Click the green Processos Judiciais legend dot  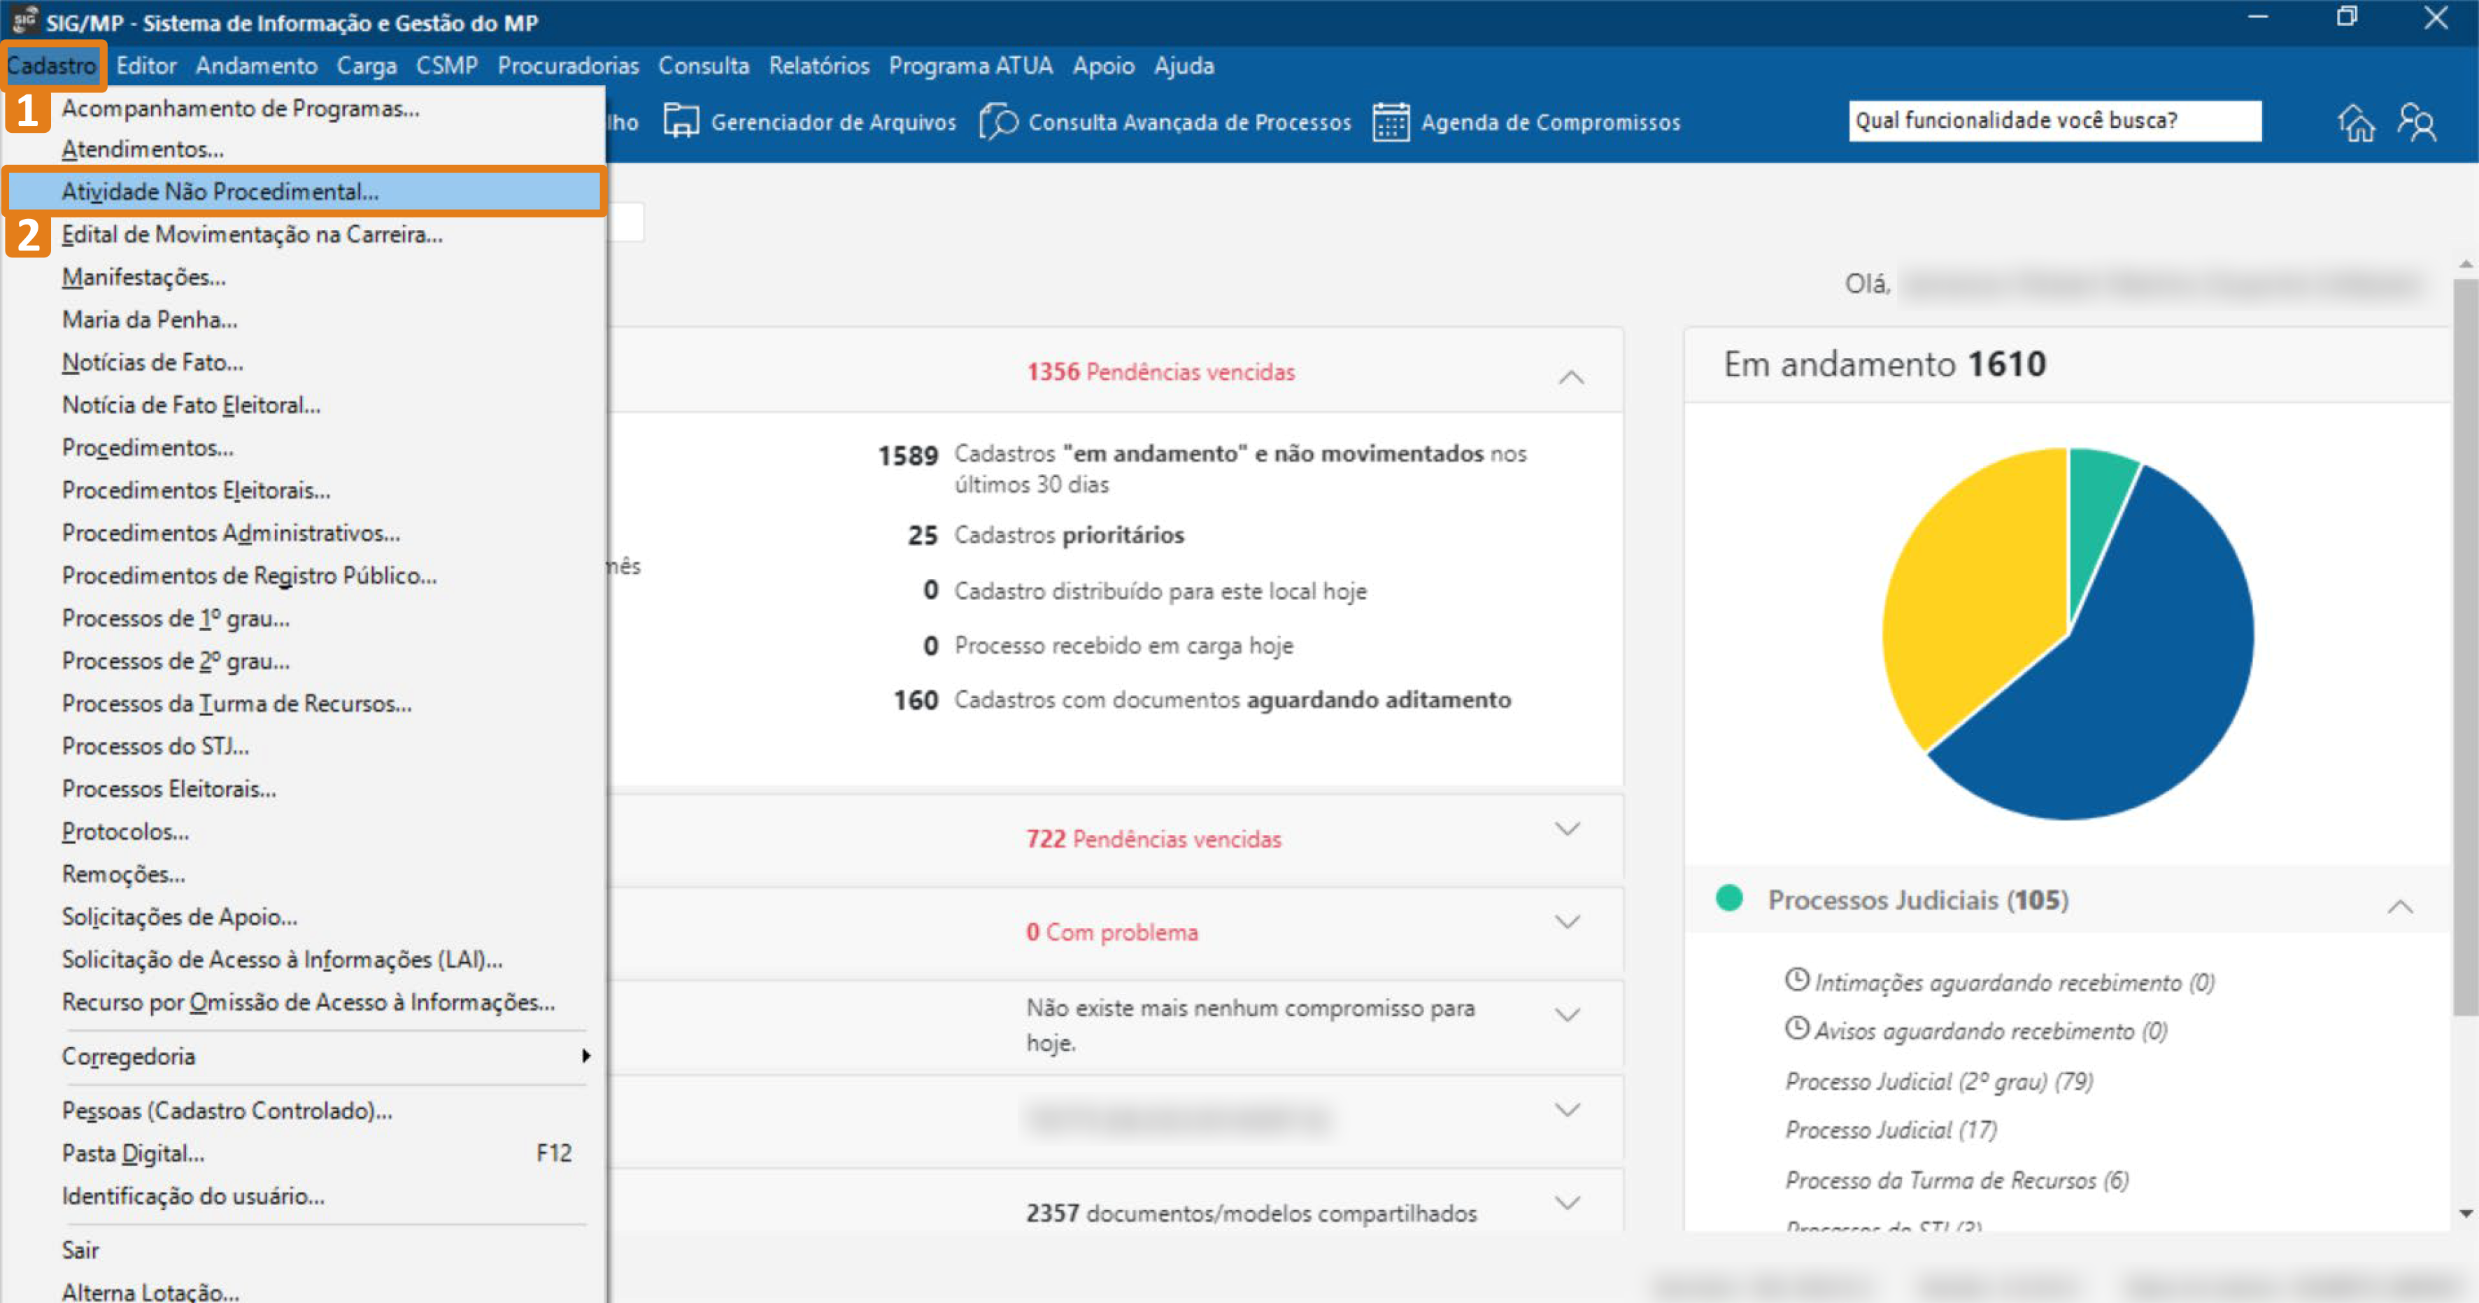(x=1728, y=898)
